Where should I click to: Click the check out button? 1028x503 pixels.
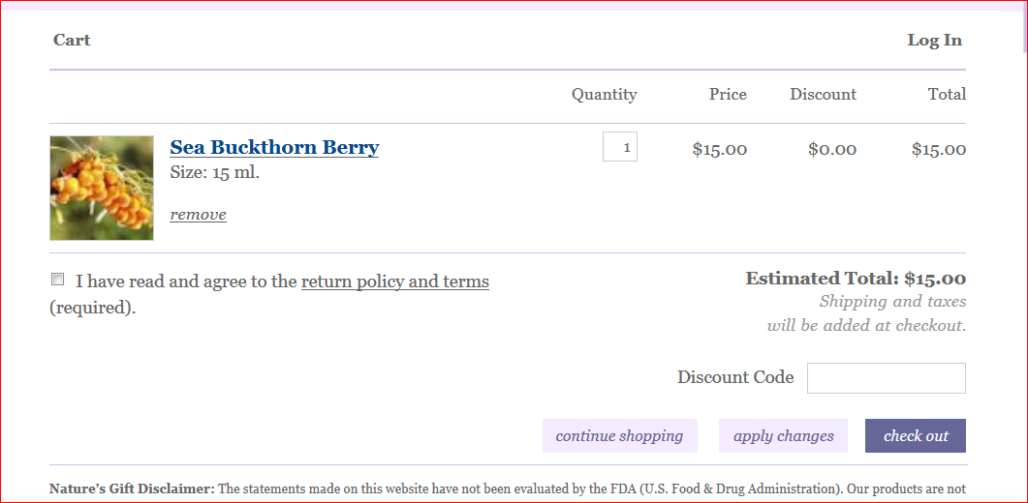click(916, 435)
